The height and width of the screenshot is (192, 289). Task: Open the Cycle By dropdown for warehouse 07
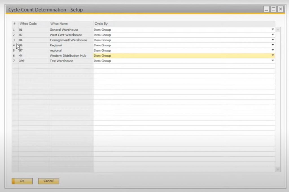(x=272, y=50)
